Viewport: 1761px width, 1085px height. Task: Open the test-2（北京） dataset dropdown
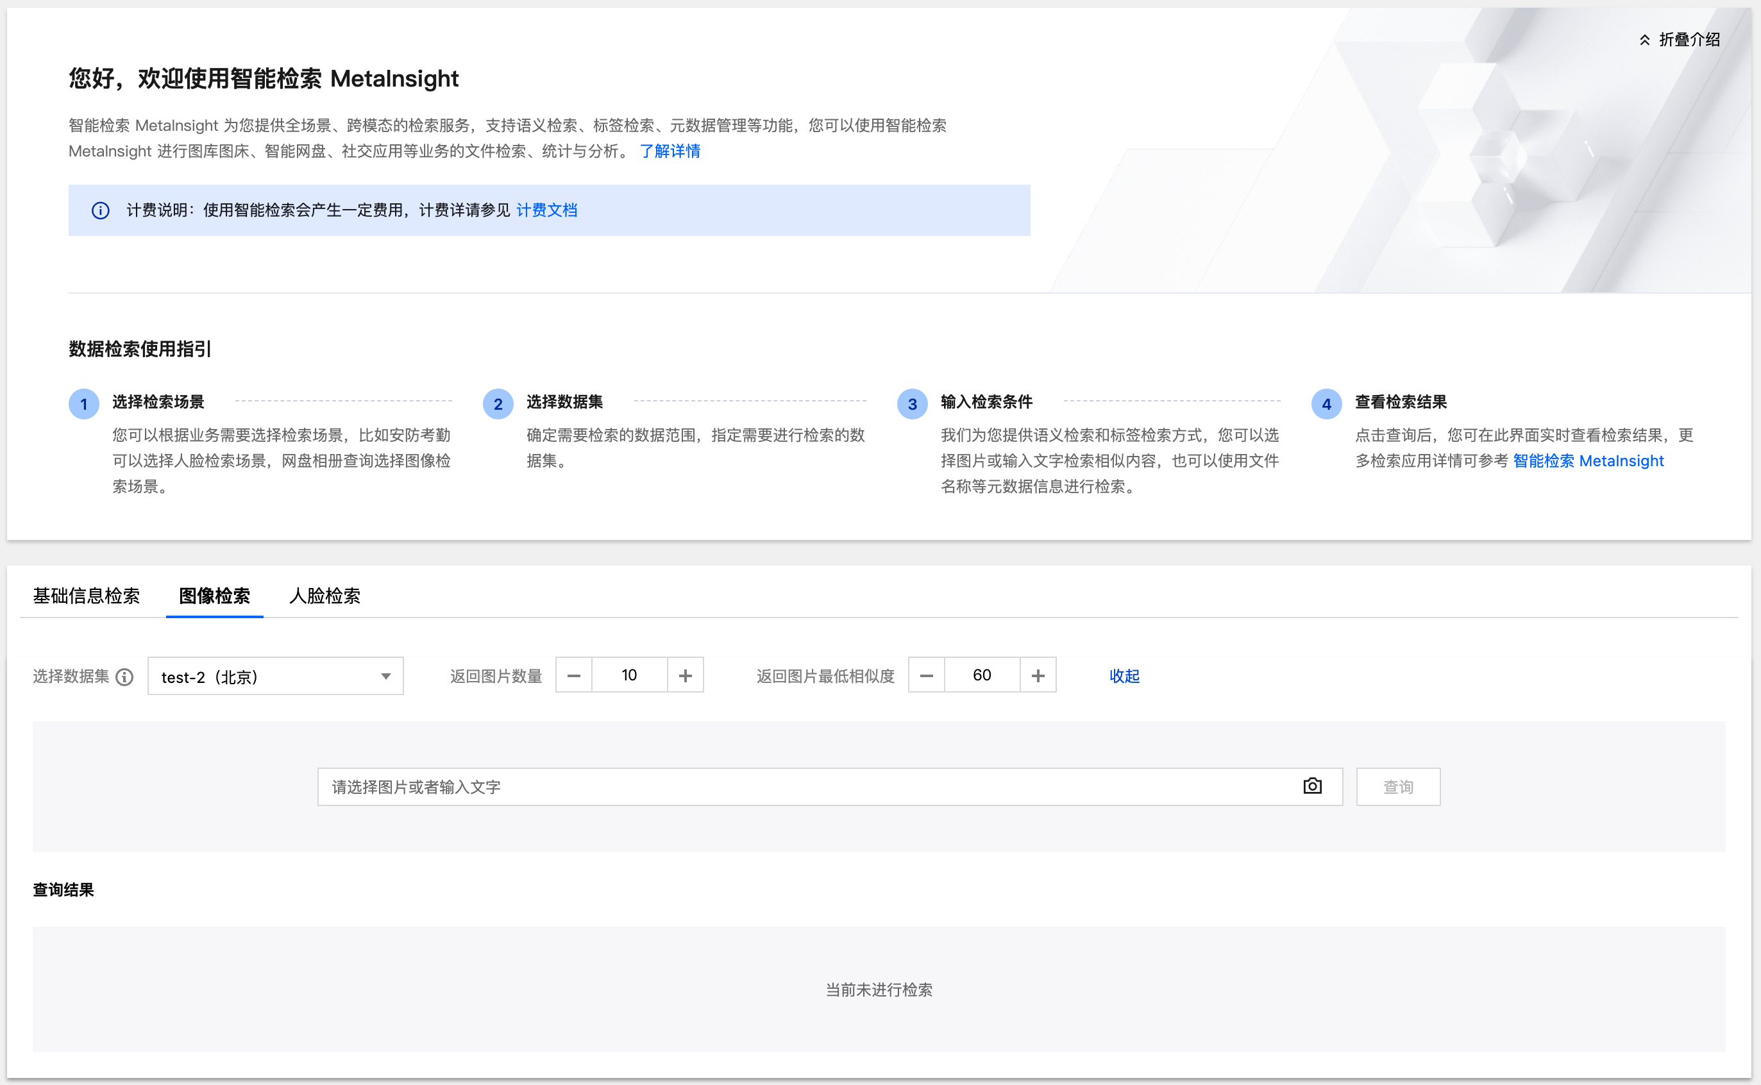tap(276, 676)
